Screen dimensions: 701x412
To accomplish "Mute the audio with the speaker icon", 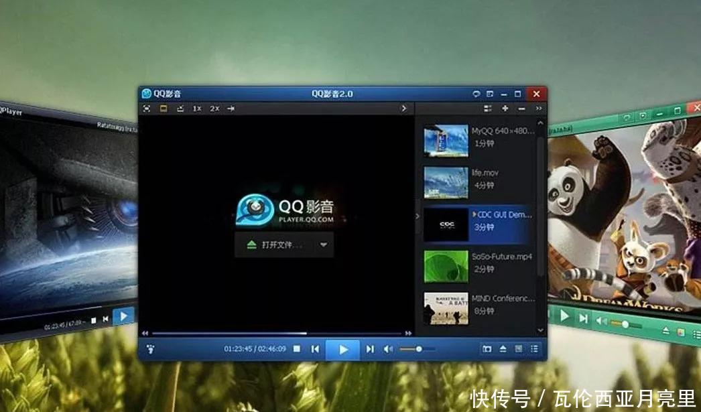I will (389, 349).
